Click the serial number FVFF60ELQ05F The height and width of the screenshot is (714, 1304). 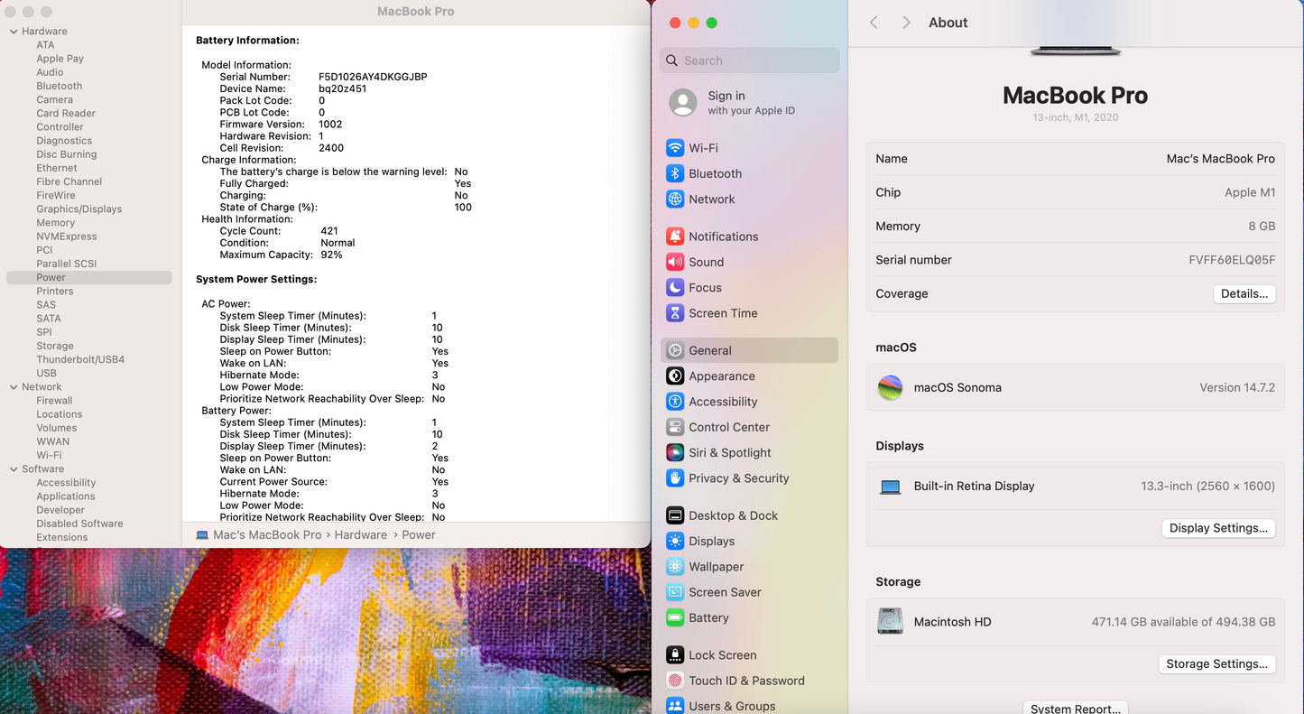(x=1232, y=260)
